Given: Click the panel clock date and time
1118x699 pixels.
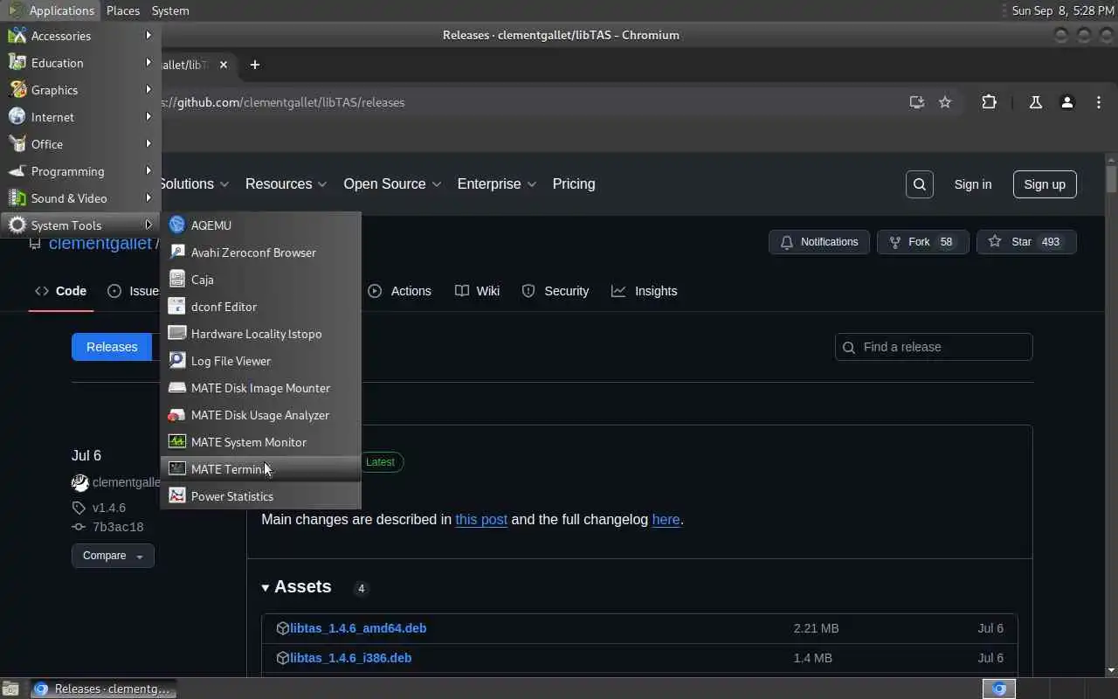Looking at the screenshot, I should tap(1062, 10).
